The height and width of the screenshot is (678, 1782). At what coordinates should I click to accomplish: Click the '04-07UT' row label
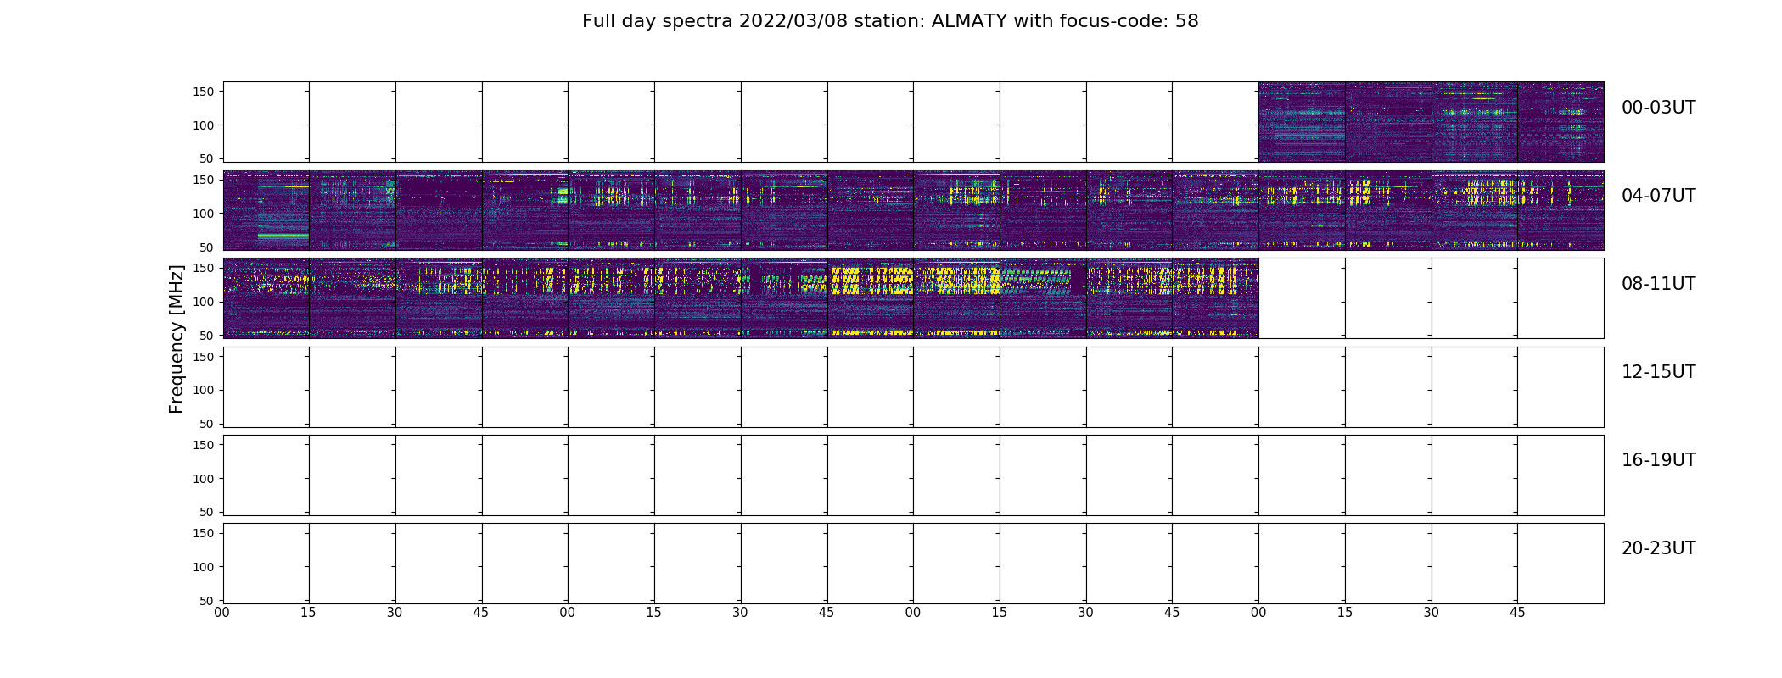point(1658,196)
